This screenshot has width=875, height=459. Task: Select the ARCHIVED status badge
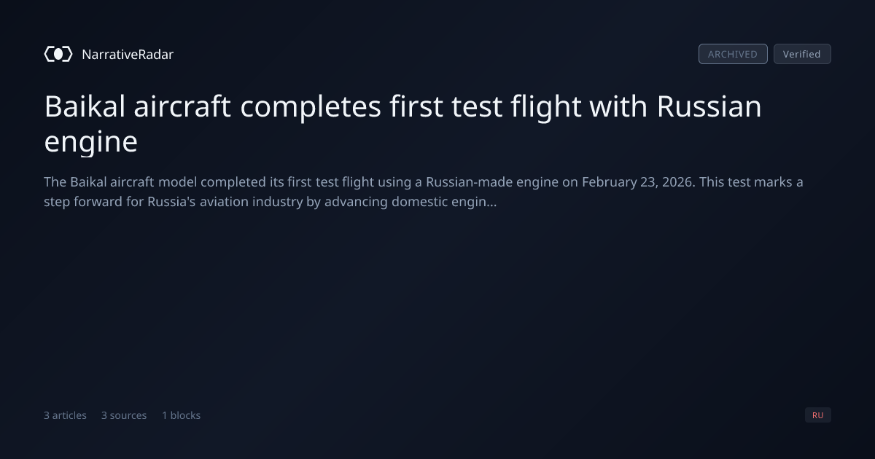click(x=733, y=54)
